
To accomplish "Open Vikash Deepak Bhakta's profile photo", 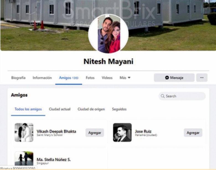I will tap(24, 133).
